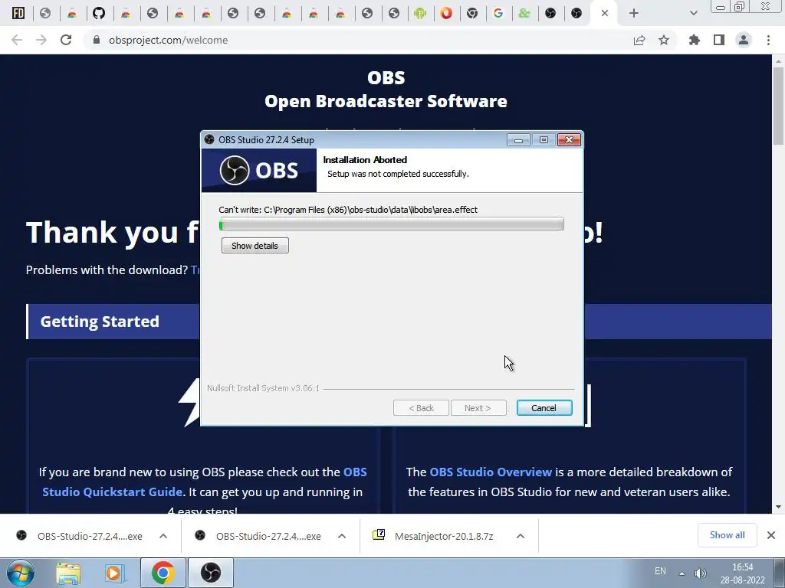Reload the obsproject.com page
Image resolution: width=785 pixels, height=588 pixels.
tap(66, 40)
